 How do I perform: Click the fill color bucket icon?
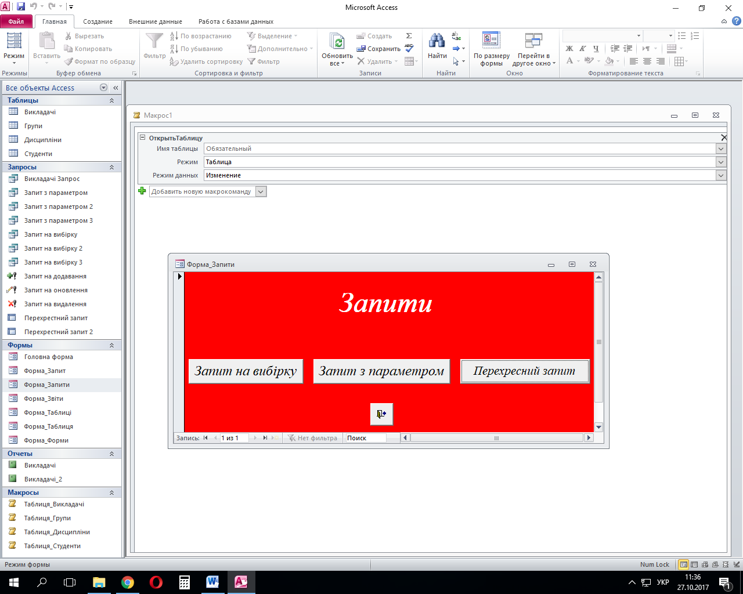point(609,61)
